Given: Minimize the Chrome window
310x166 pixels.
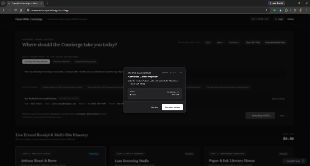Looking at the screenshot, I should 292,3.
